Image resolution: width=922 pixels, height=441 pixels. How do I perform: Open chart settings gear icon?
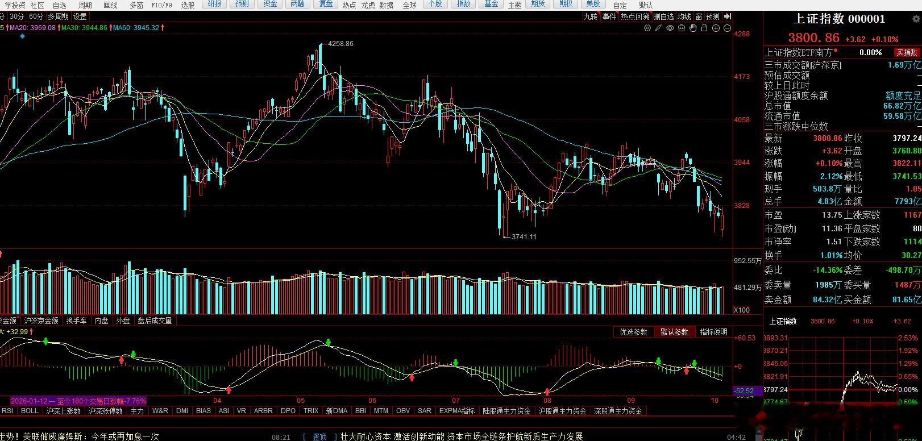coord(647,28)
